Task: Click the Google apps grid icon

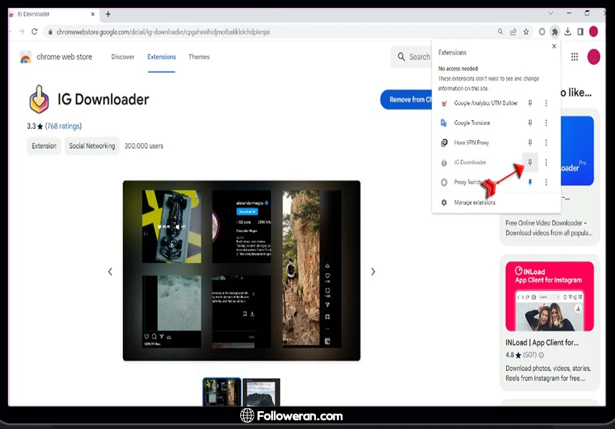Action: tap(574, 57)
